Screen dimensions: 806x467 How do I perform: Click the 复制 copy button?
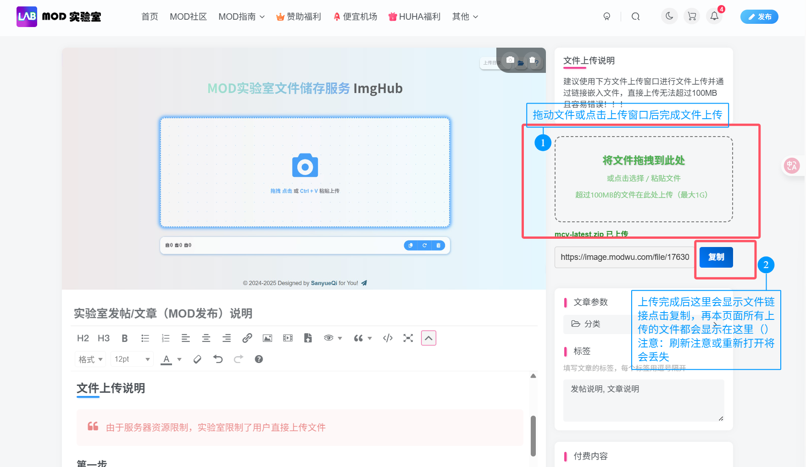(716, 257)
